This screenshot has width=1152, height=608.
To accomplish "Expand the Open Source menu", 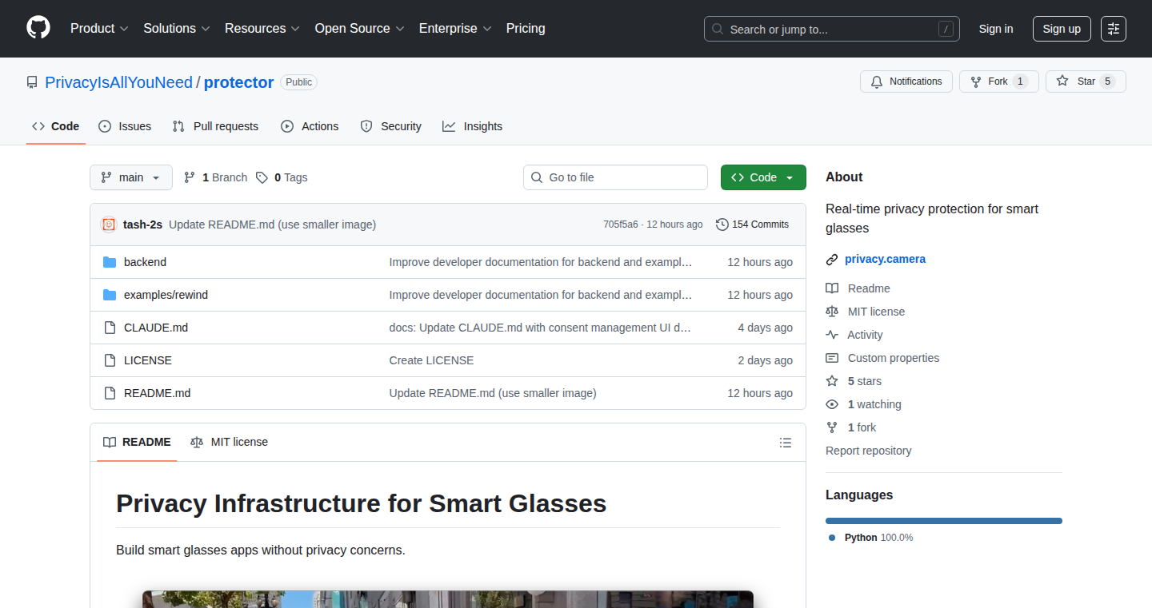I will [x=359, y=29].
